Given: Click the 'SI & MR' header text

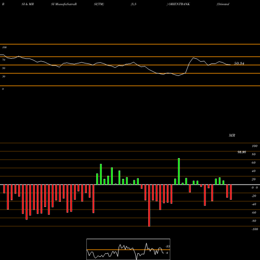Looking at the screenshot, I should pyautogui.click(x=28, y=4).
